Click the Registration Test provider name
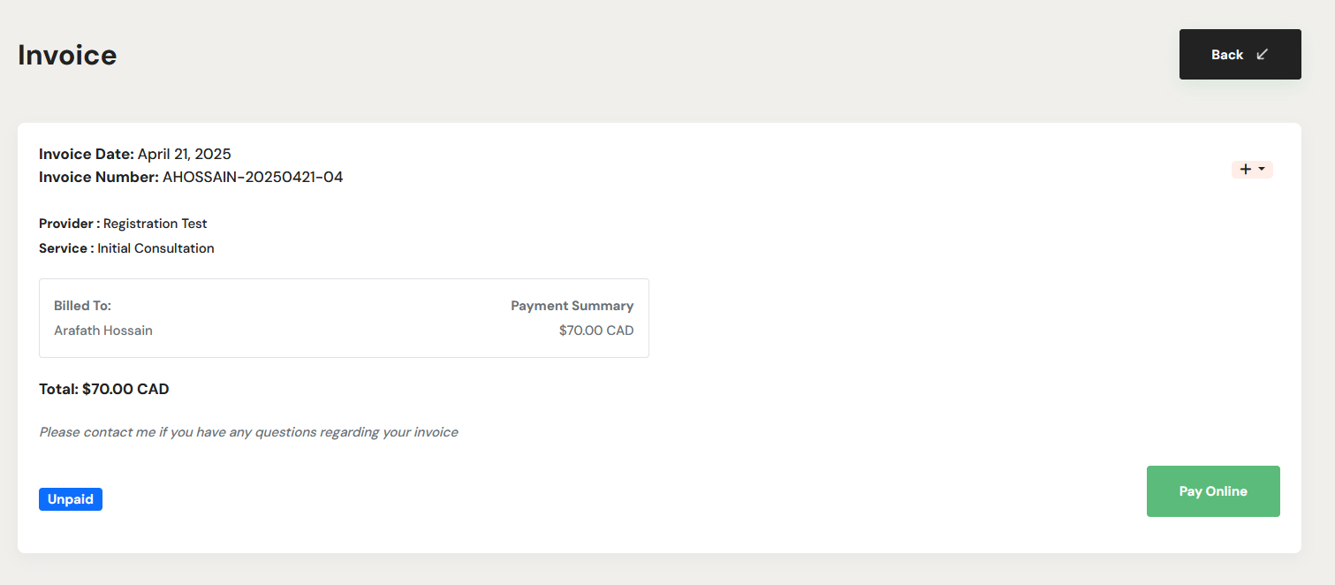Viewport: 1335px width, 585px height. [155, 224]
